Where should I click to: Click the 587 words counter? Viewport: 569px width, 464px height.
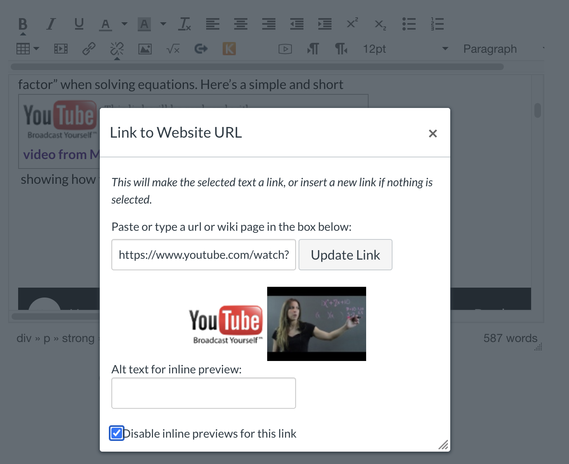click(x=510, y=338)
